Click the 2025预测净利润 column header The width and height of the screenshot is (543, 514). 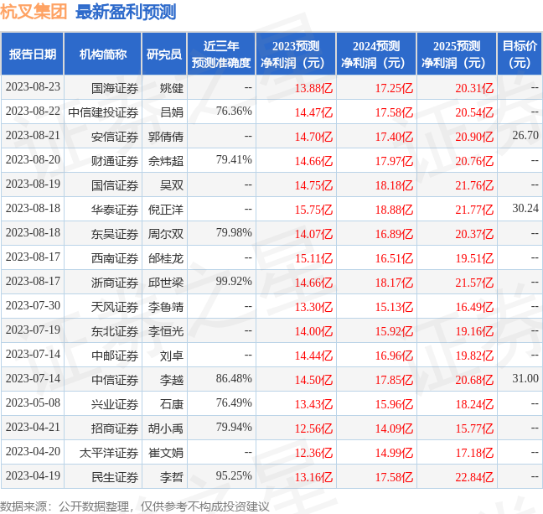coord(457,54)
